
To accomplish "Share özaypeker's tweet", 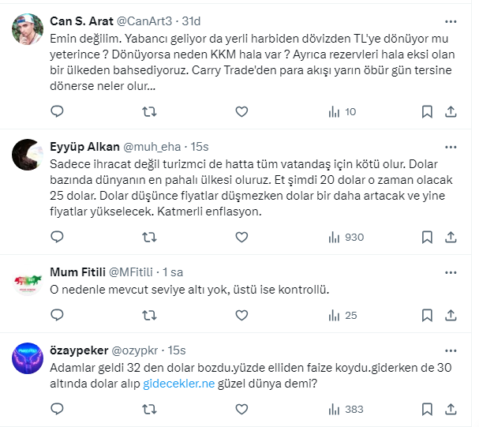I will 451,409.
